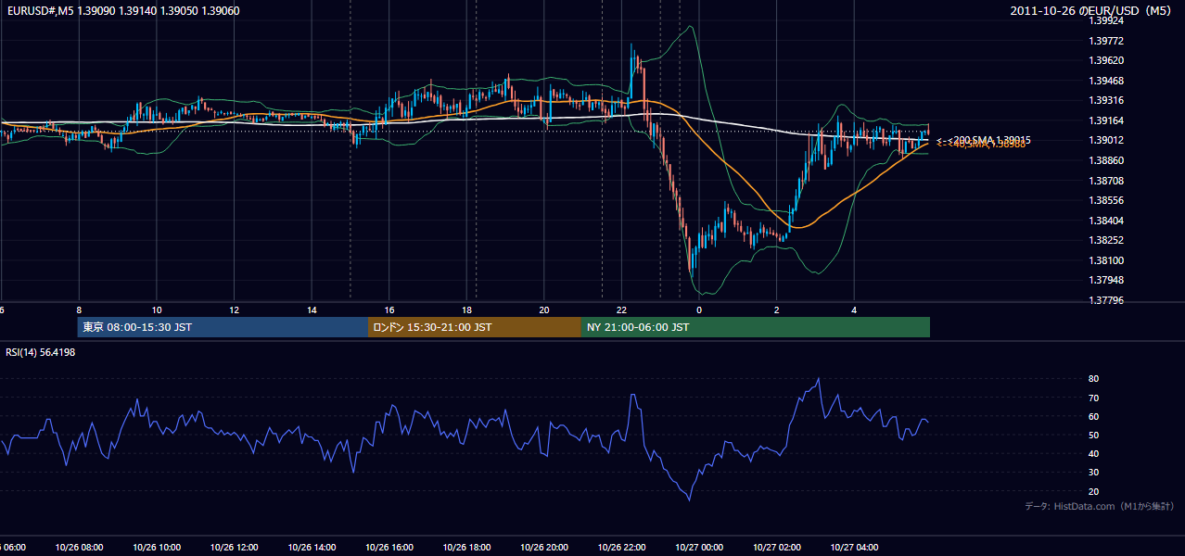Click RSI scale value 30

[x=1093, y=473]
